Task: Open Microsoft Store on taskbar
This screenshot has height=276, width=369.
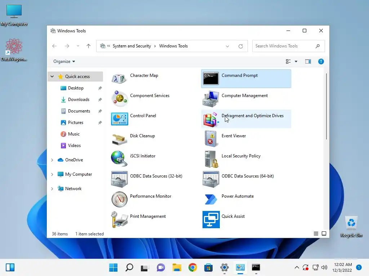Action: tap(208, 267)
